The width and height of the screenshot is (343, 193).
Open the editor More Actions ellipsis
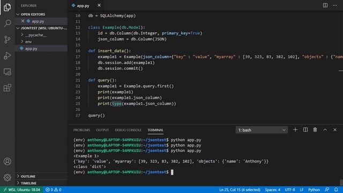pos(335,5)
